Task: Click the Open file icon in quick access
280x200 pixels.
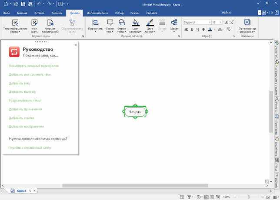Action: [16, 4]
